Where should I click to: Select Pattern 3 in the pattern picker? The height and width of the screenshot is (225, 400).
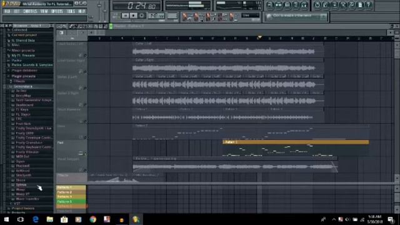tap(71, 197)
